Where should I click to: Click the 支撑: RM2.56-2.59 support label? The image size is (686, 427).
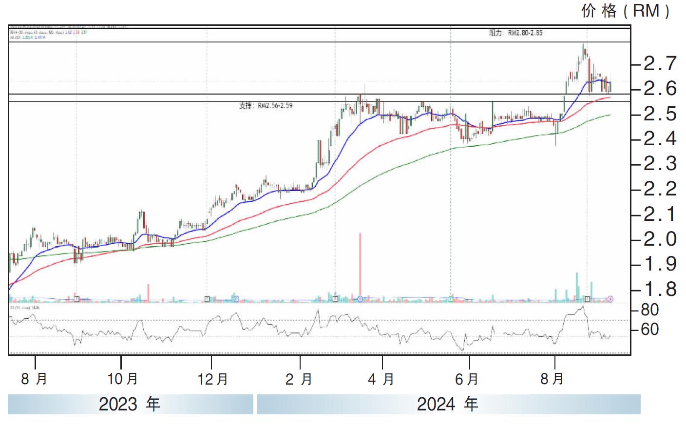point(266,105)
